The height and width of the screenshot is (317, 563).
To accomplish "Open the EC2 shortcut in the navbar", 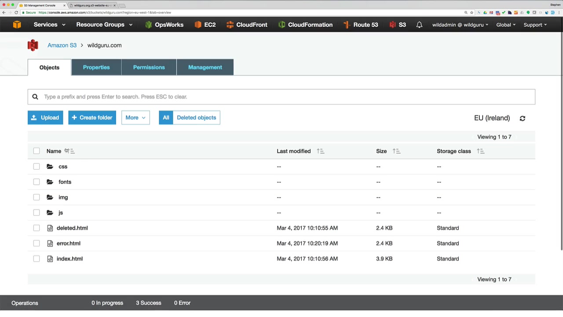I will [x=205, y=25].
